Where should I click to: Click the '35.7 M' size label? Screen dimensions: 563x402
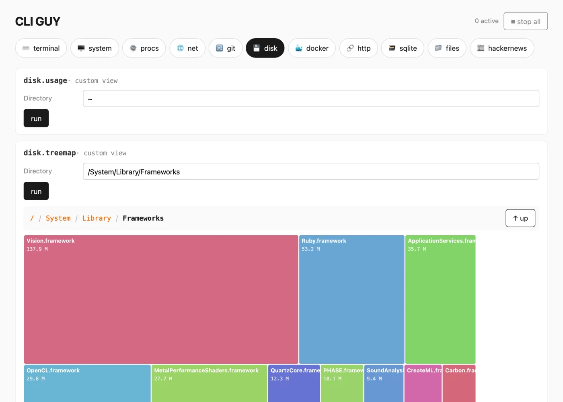pos(417,249)
